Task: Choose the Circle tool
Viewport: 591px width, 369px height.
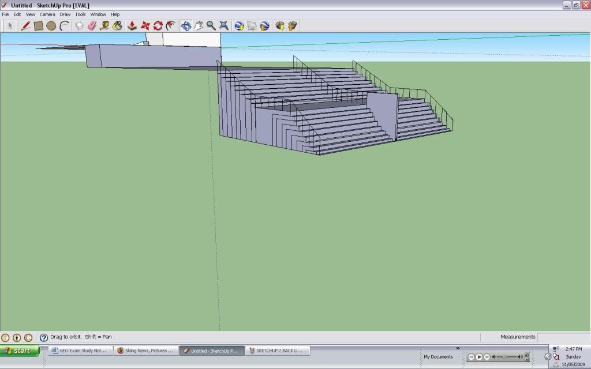Action: click(x=50, y=25)
